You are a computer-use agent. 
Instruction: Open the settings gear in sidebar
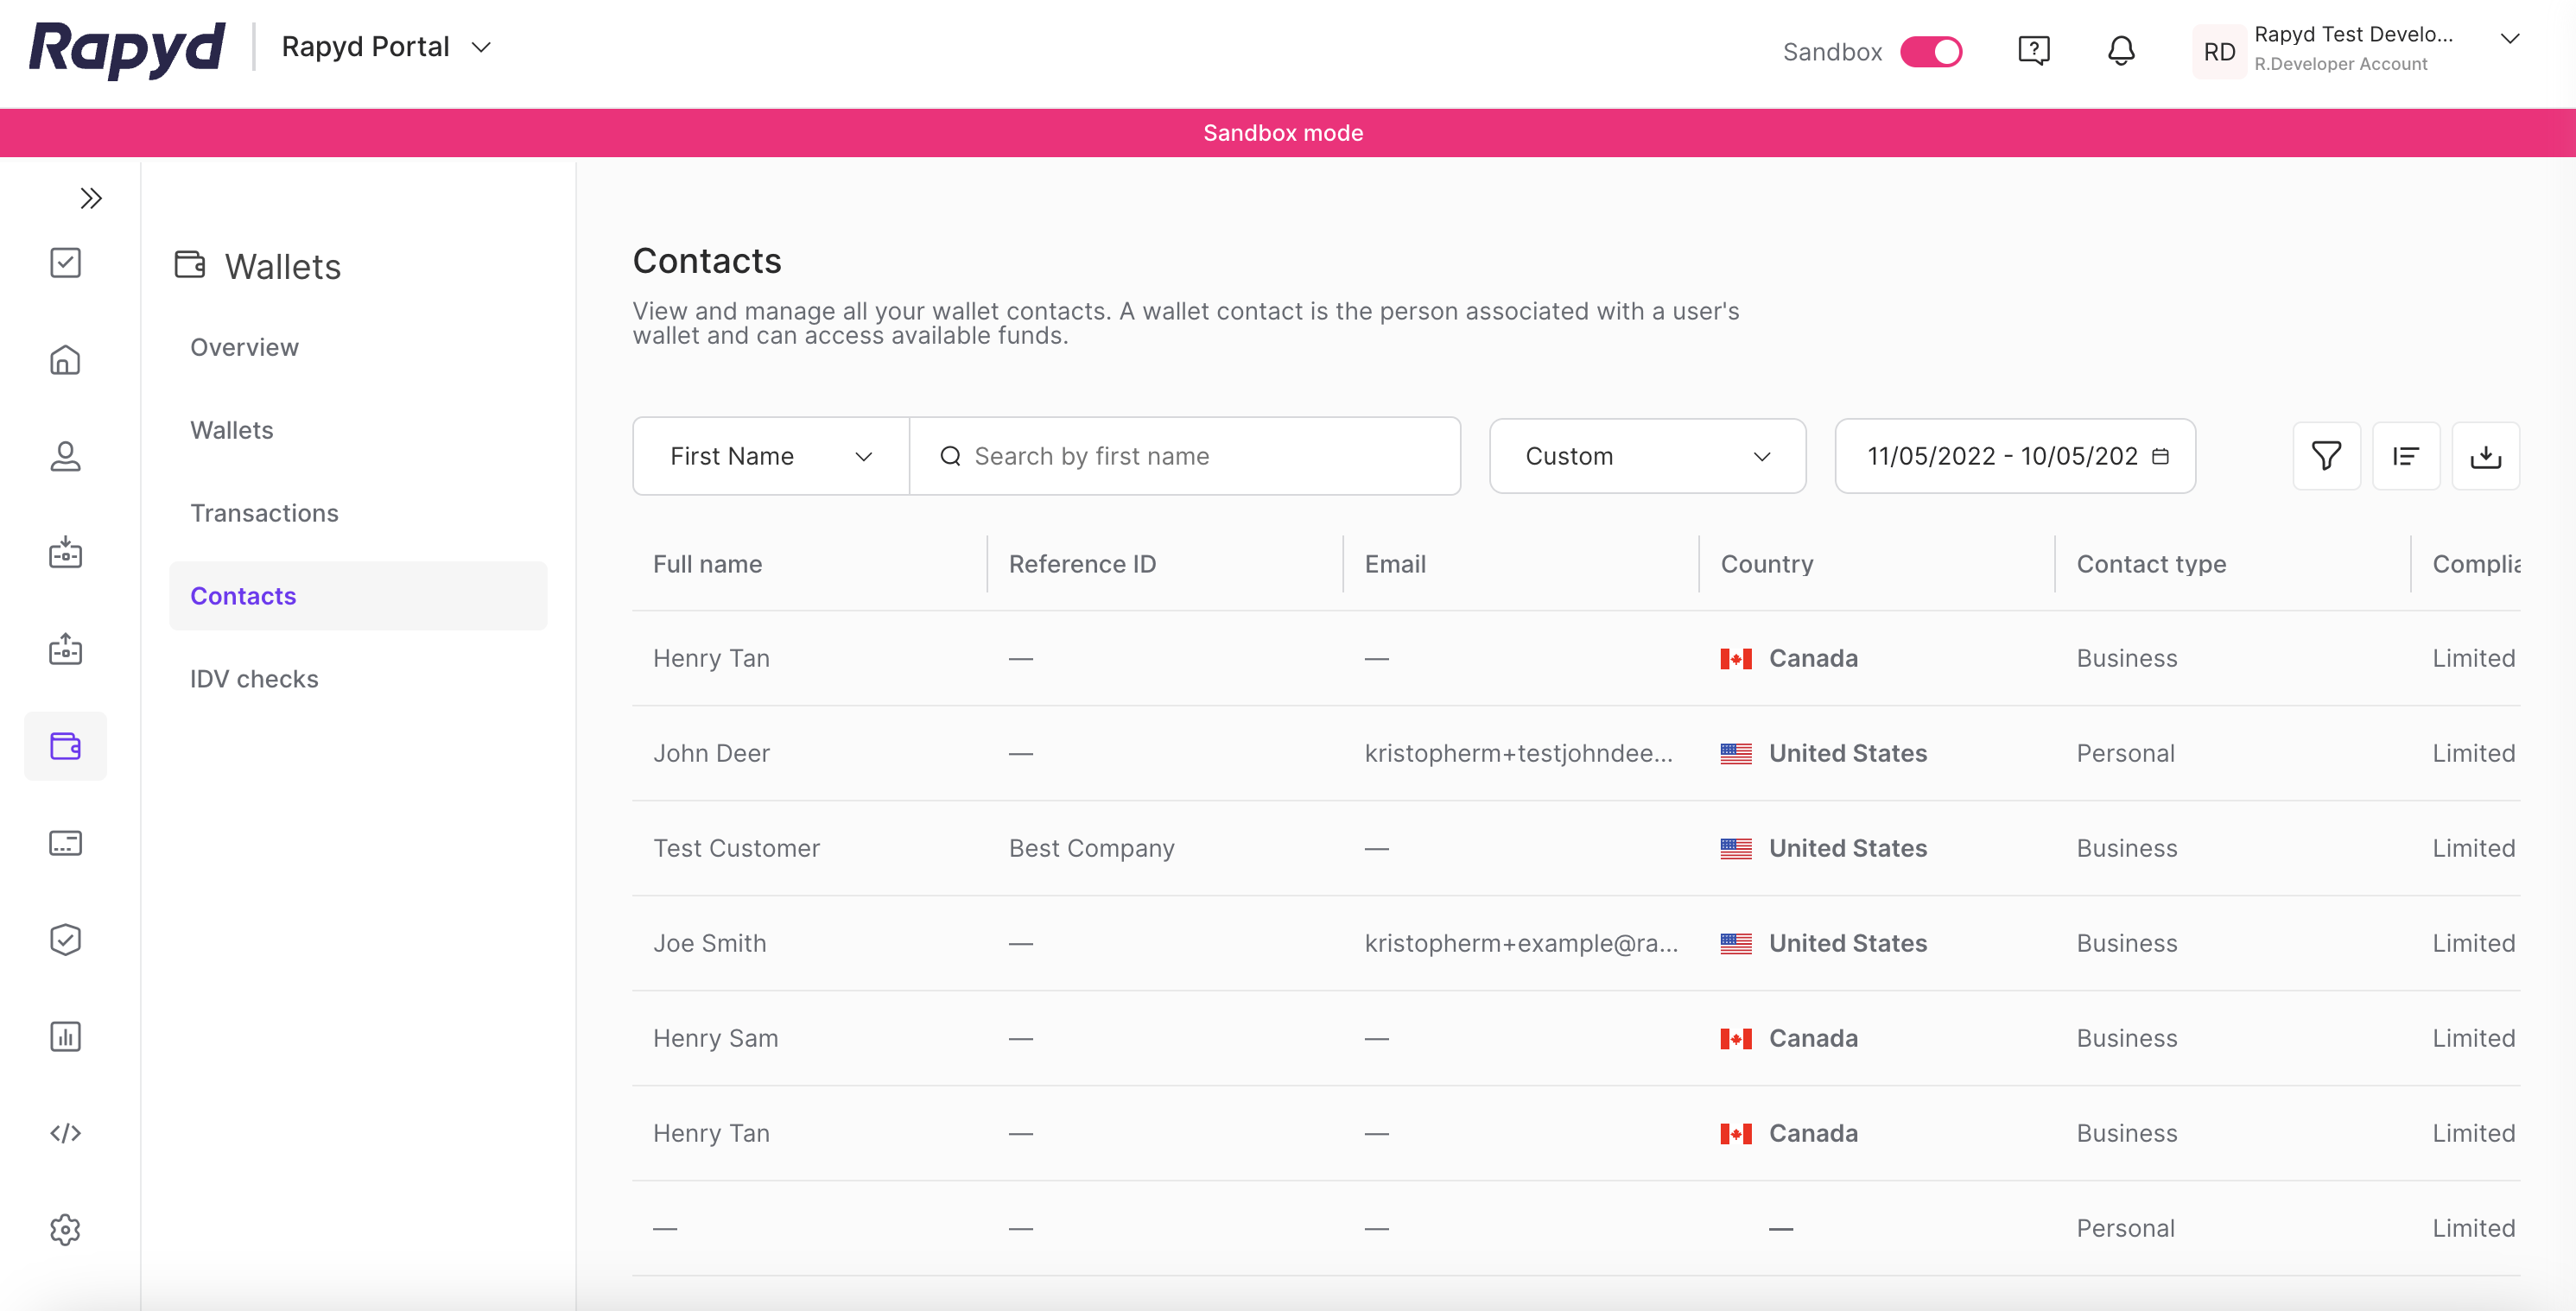pyautogui.click(x=65, y=1229)
